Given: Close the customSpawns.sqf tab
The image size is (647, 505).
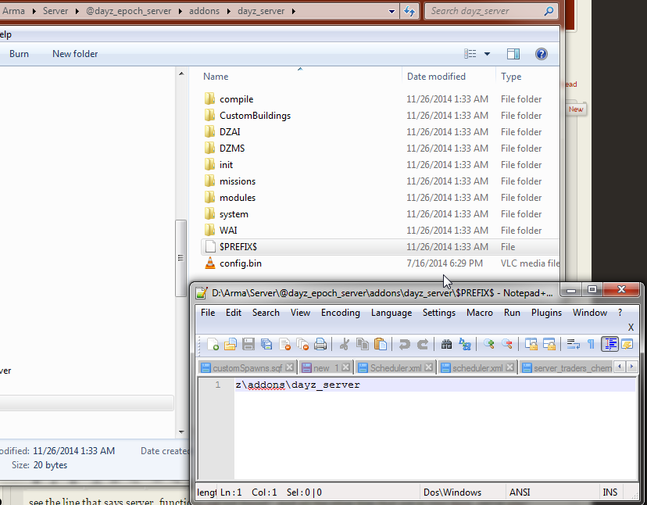Looking at the screenshot, I should 290,367.
